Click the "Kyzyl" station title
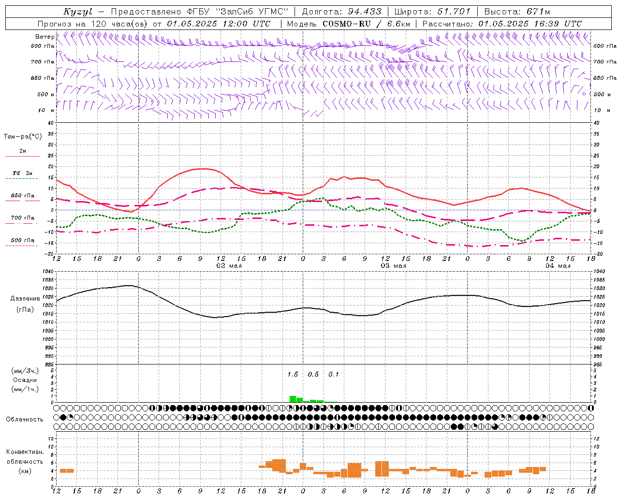The width and height of the screenshot is (619, 495). coord(78,12)
